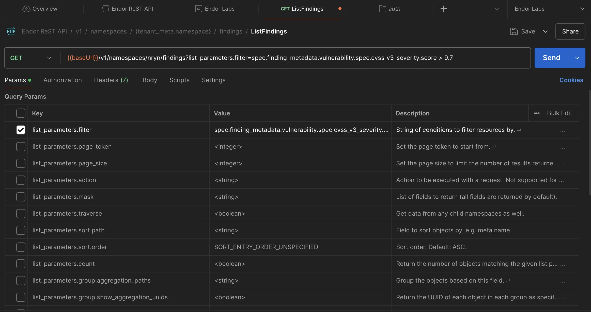
Task: Click the unsaved changes dot on ListFindings tab
Action: (x=340, y=9)
